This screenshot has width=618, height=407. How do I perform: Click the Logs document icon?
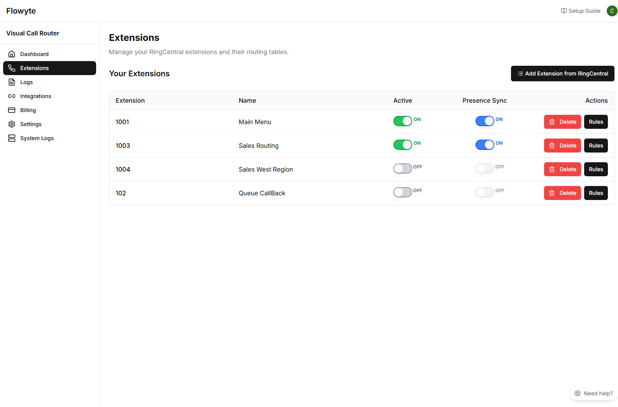pos(12,82)
